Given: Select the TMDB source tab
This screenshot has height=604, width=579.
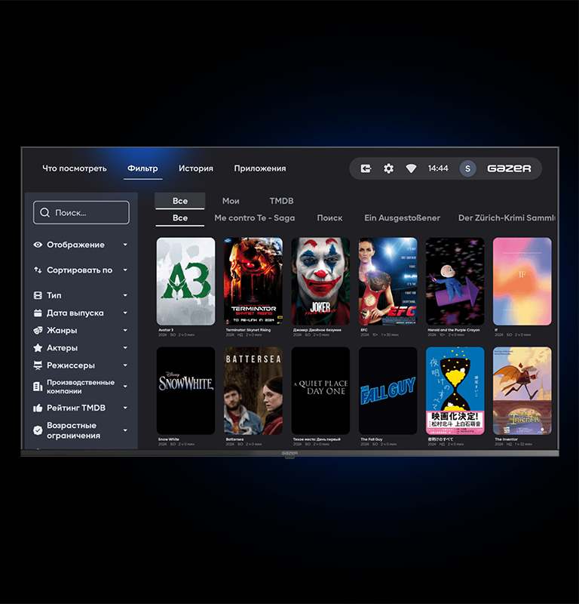Looking at the screenshot, I should [282, 201].
